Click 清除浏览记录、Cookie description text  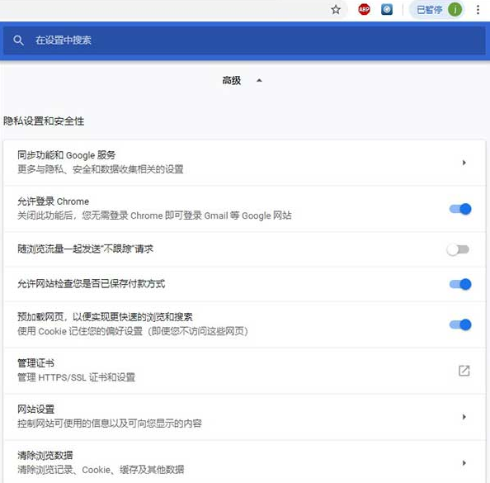tap(101, 470)
